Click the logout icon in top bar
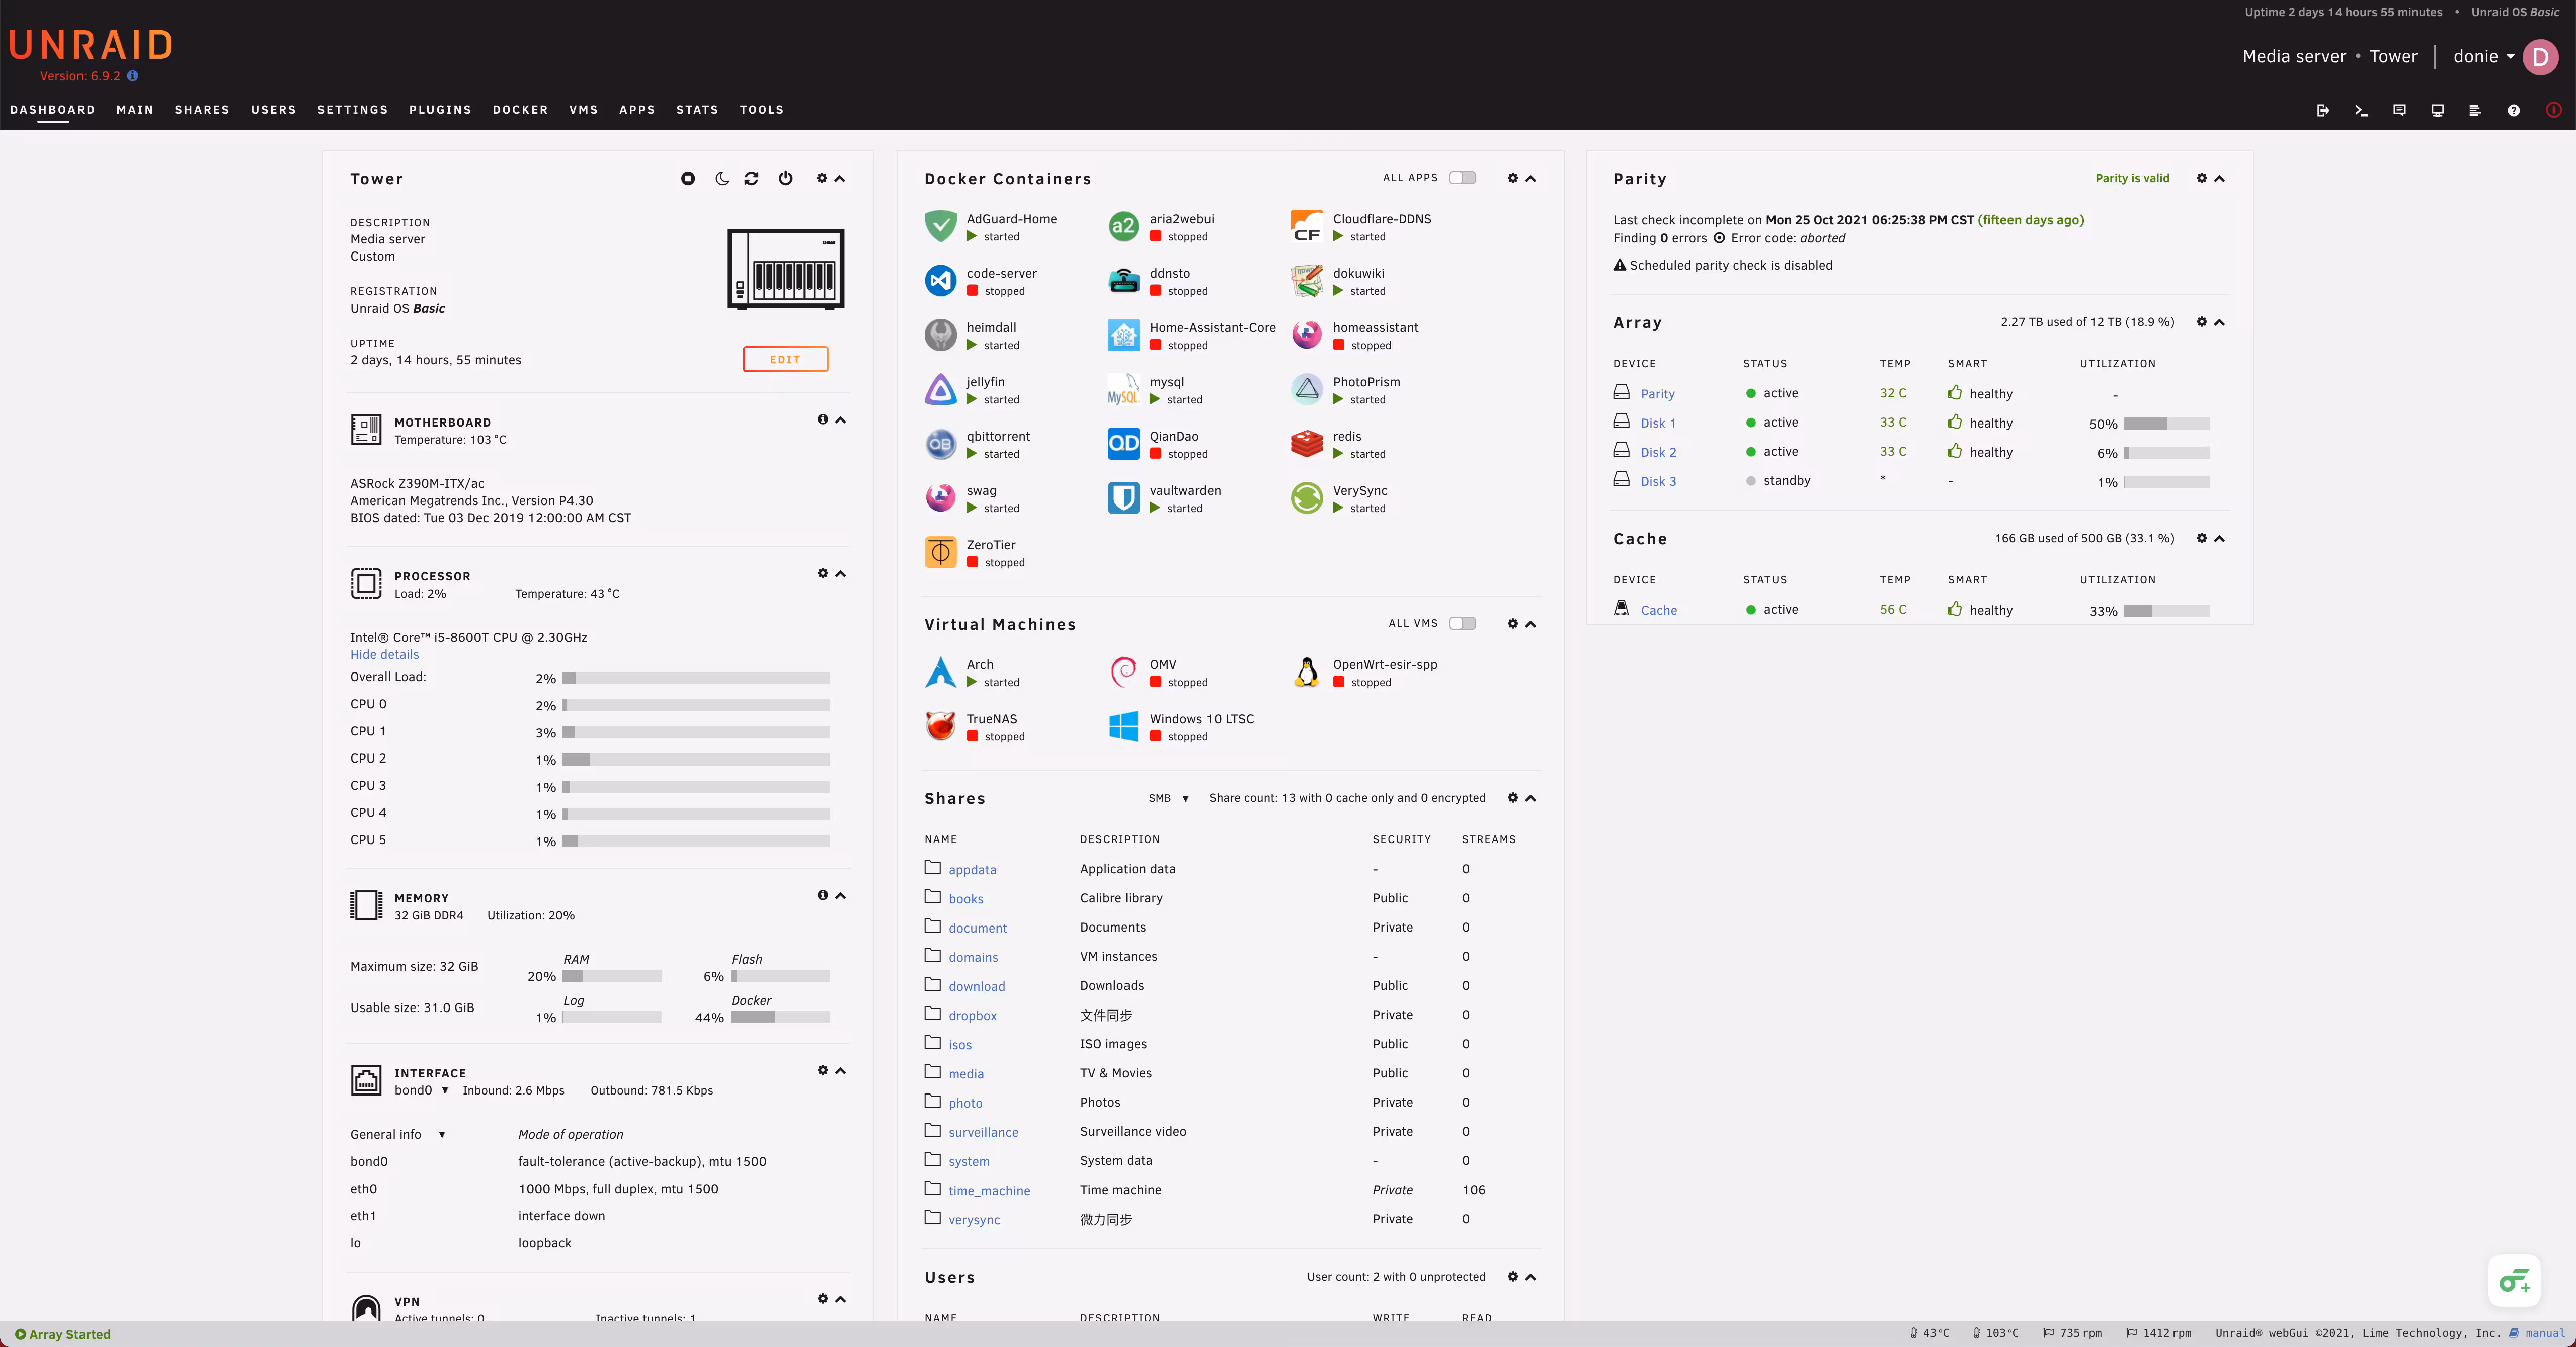The width and height of the screenshot is (2576, 1347). pos(2323,110)
